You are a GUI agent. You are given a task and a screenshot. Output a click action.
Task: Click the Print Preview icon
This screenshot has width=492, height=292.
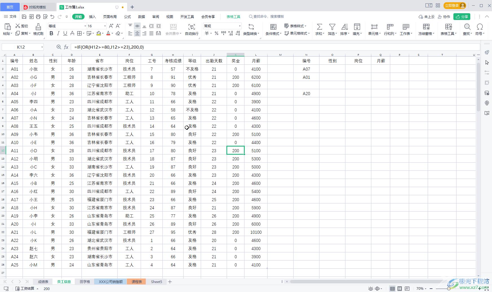tap(45, 17)
